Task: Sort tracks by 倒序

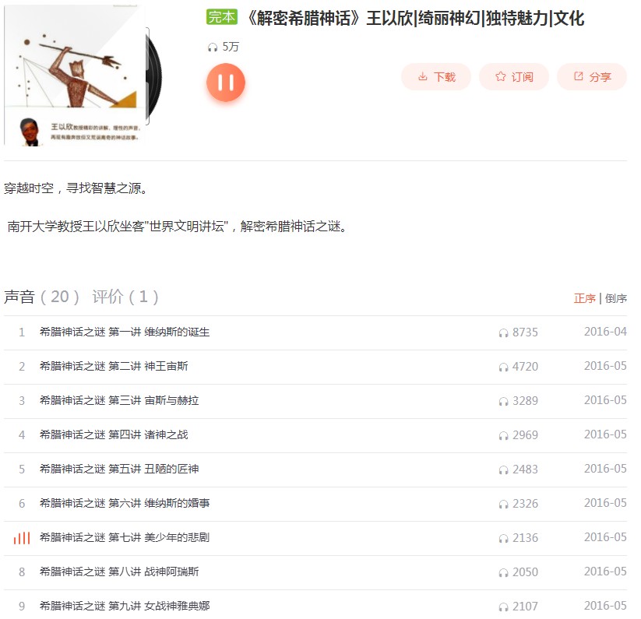Action: (x=615, y=298)
